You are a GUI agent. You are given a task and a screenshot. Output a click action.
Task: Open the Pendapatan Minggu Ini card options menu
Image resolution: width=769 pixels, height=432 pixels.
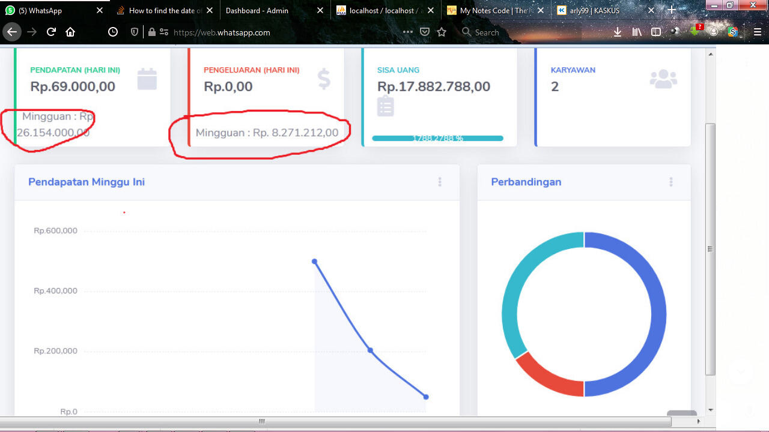pos(439,182)
